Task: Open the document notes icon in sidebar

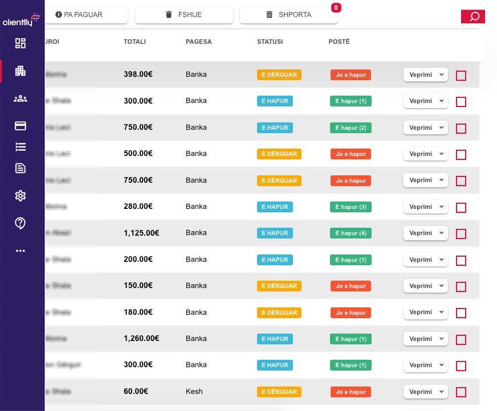Action: [21, 168]
